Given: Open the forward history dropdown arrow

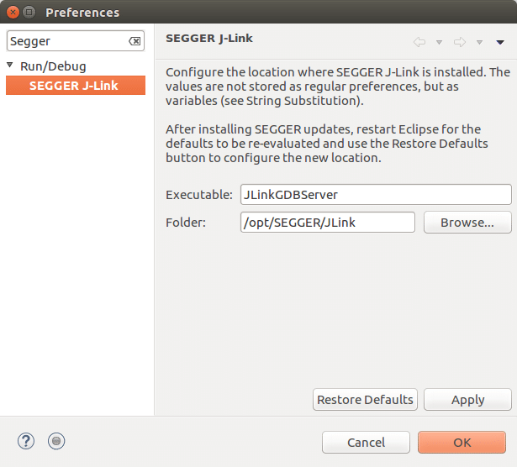Looking at the screenshot, I should pyautogui.click(x=479, y=43).
